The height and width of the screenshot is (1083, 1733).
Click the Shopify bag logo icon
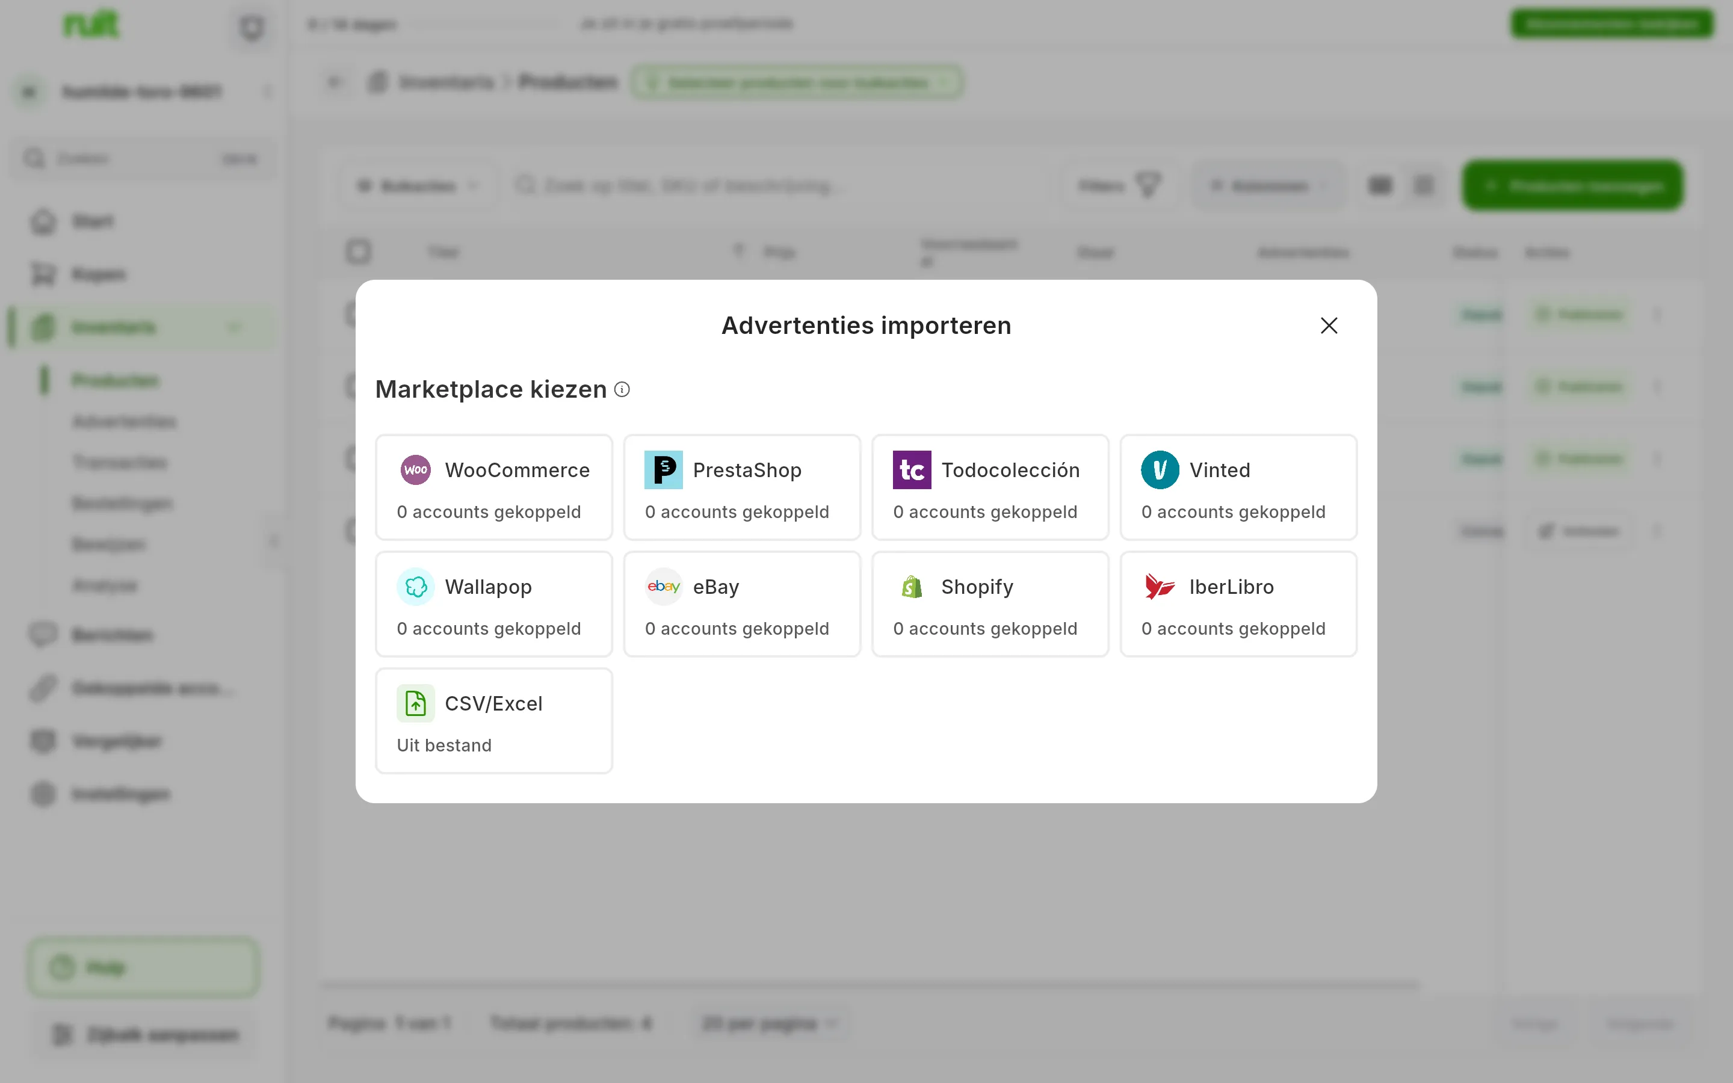[912, 587]
